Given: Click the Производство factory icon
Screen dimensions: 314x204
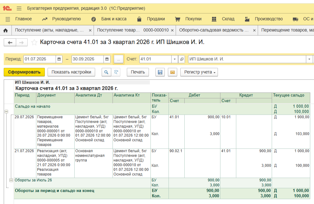Looking at the screenshot, I should [247, 19].
